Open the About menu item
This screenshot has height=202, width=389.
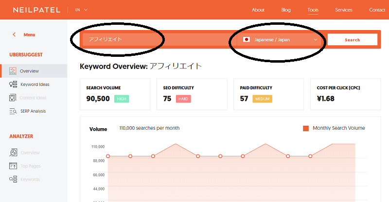(258, 10)
